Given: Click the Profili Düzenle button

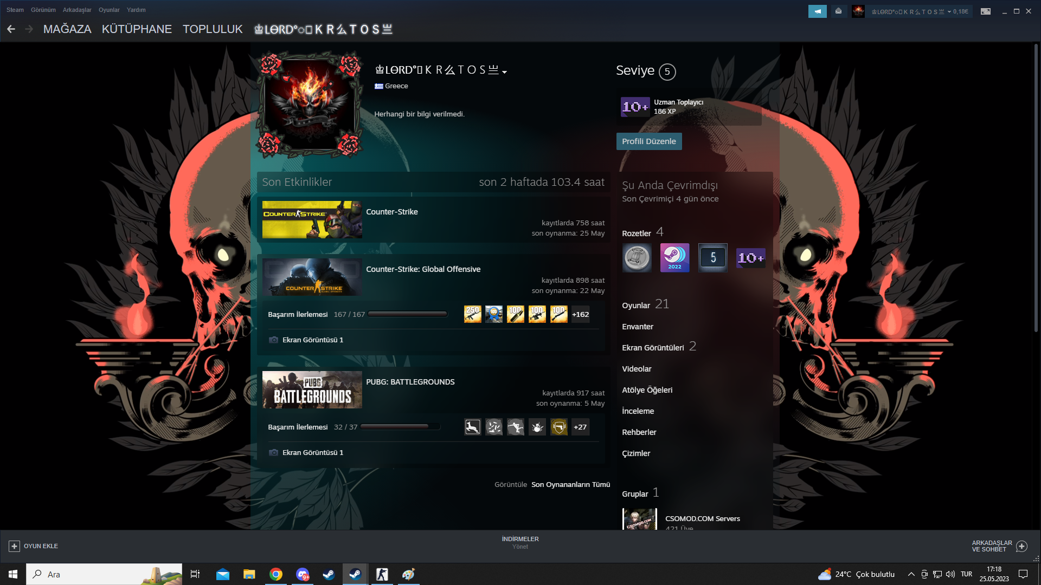Looking at the screenshot, I should click(648, 141).
